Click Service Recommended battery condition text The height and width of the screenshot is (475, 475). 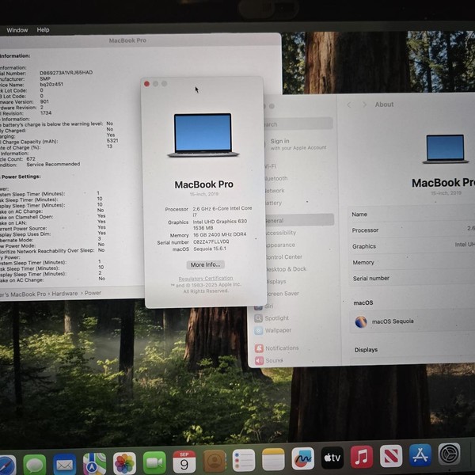(53, 164)
